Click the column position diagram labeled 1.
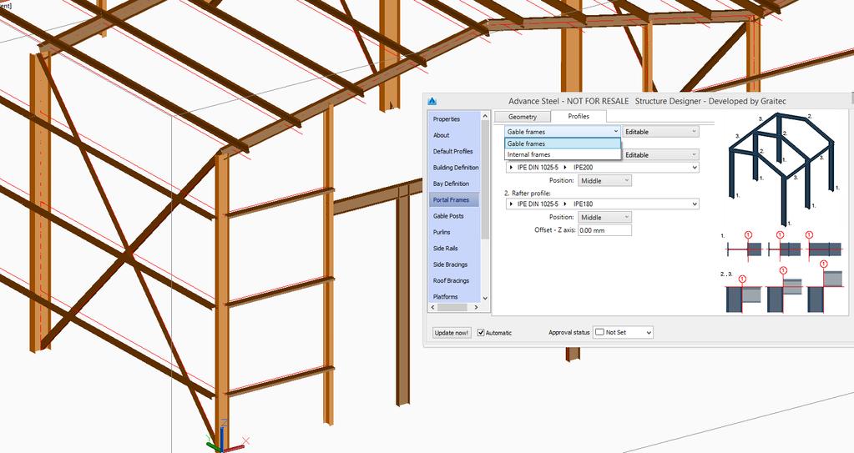The width and height of the screenshot is (854, 453). (x=783, y=246)
